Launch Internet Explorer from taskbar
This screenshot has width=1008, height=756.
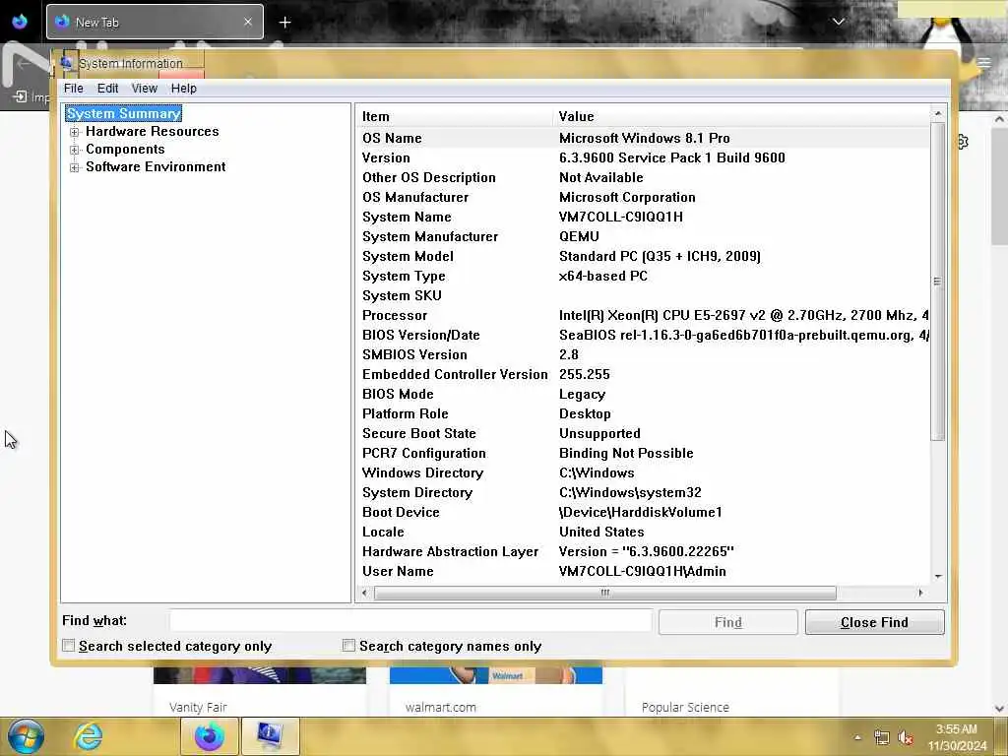[89, 736]
